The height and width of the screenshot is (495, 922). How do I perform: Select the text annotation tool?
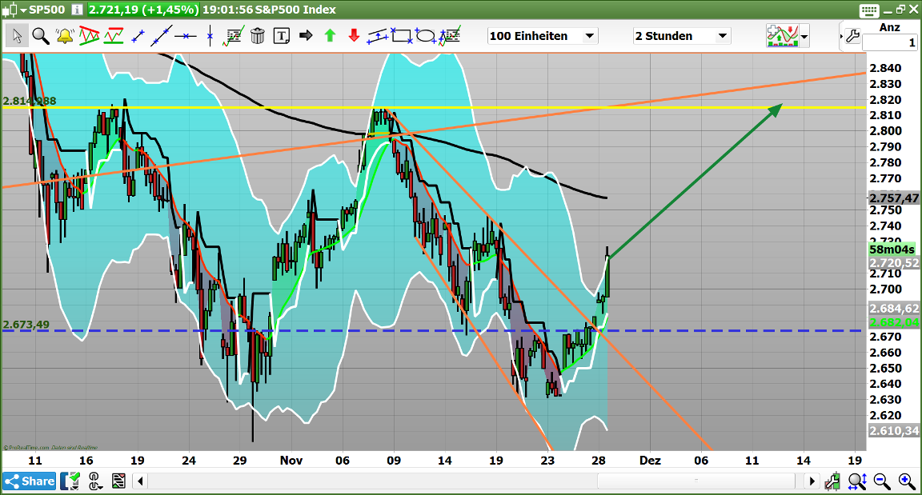tap(281, 35)
